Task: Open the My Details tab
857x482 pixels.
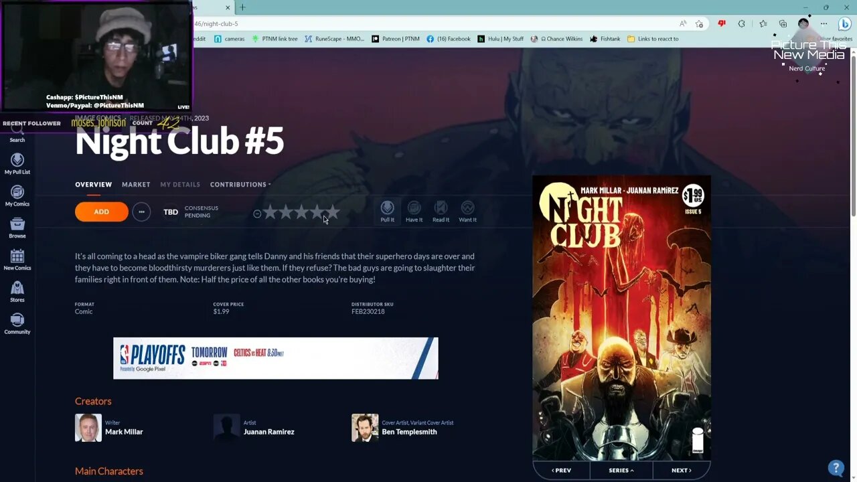Action: point(180,184)
